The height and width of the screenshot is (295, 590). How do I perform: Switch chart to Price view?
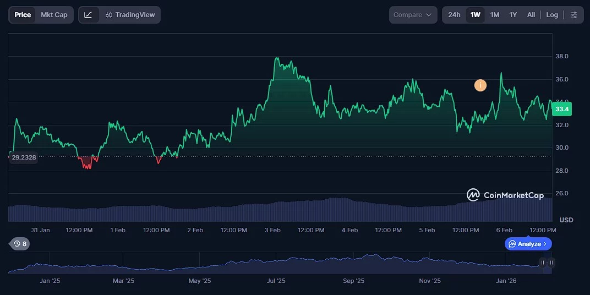click(23, 15)
